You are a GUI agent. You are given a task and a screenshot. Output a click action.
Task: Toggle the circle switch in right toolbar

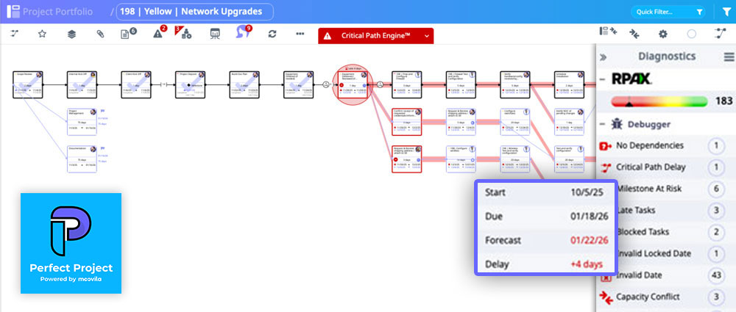[x=691, y=34]
